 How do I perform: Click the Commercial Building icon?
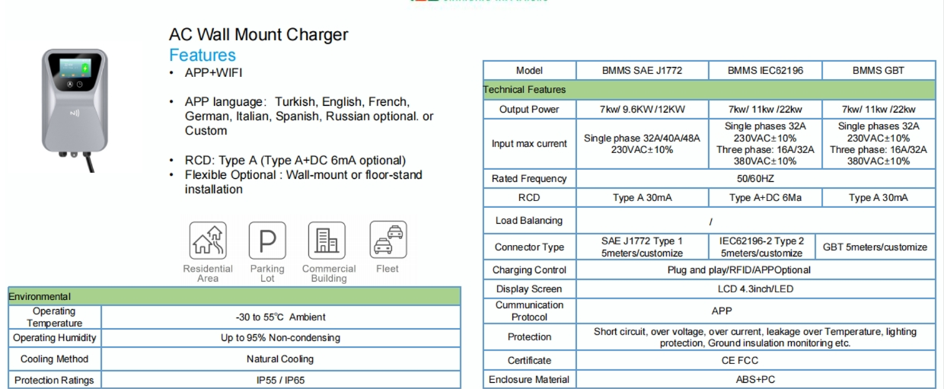coord(327,242)
